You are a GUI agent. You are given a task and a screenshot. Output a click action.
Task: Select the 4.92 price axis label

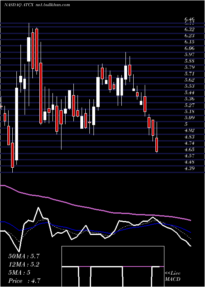189,130
